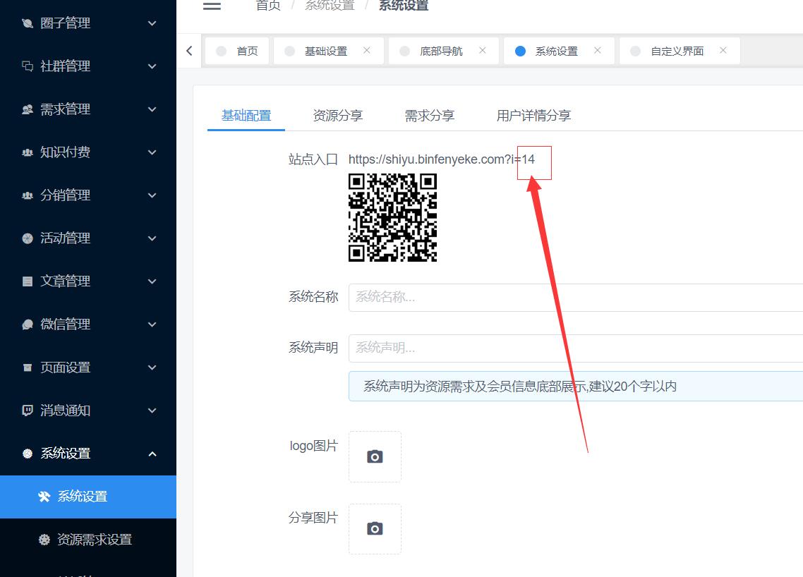Expand the 社群管理 menu chevron
This screenshot has height=577, width=803.
coord(152,66)
